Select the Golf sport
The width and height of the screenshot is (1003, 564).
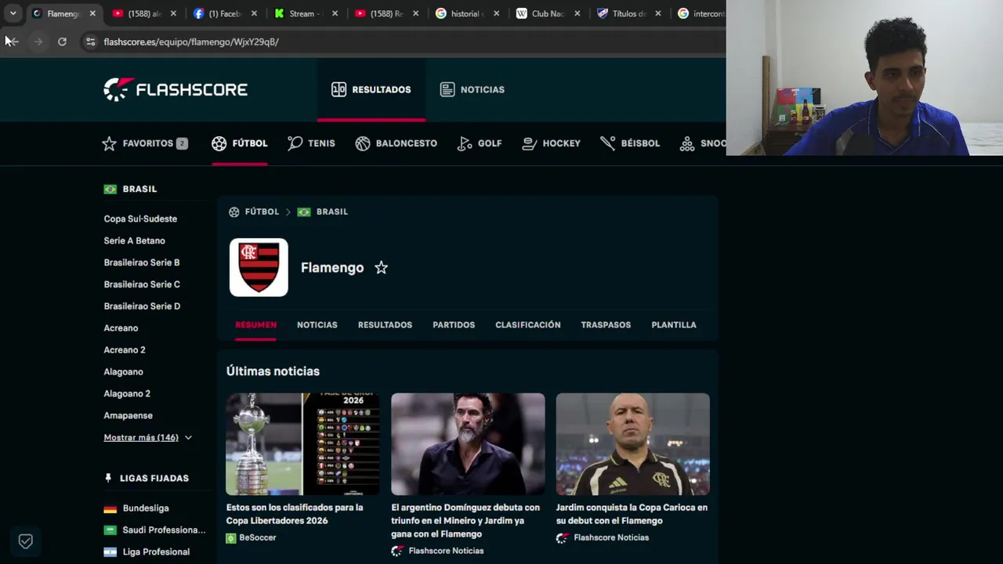click(480, 143)
